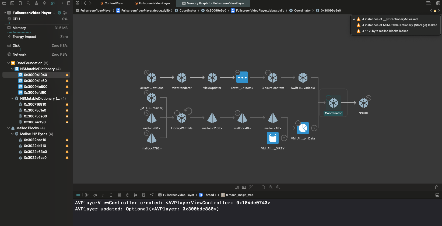Click the Debug View Hierarchy icon

(127, 195)
